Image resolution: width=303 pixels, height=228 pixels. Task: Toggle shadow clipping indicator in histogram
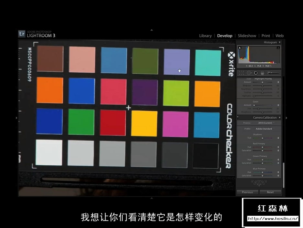(x=240, y=48)
